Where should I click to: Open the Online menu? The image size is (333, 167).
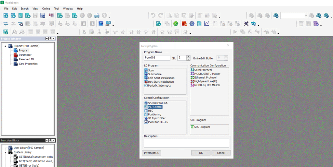pos(46,9)
